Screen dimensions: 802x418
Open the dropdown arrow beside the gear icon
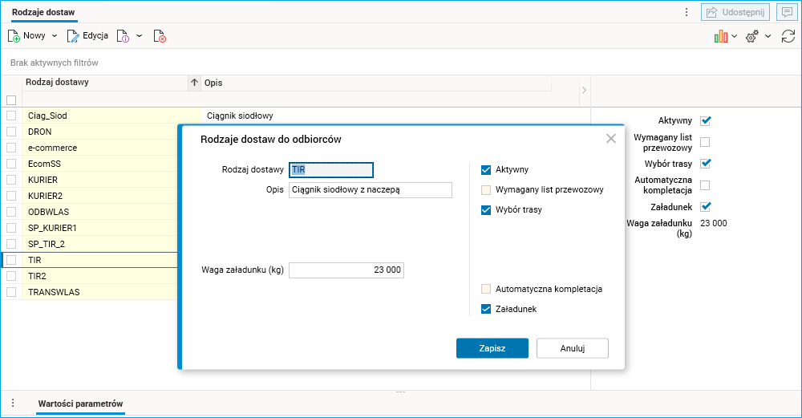(768, 36)
